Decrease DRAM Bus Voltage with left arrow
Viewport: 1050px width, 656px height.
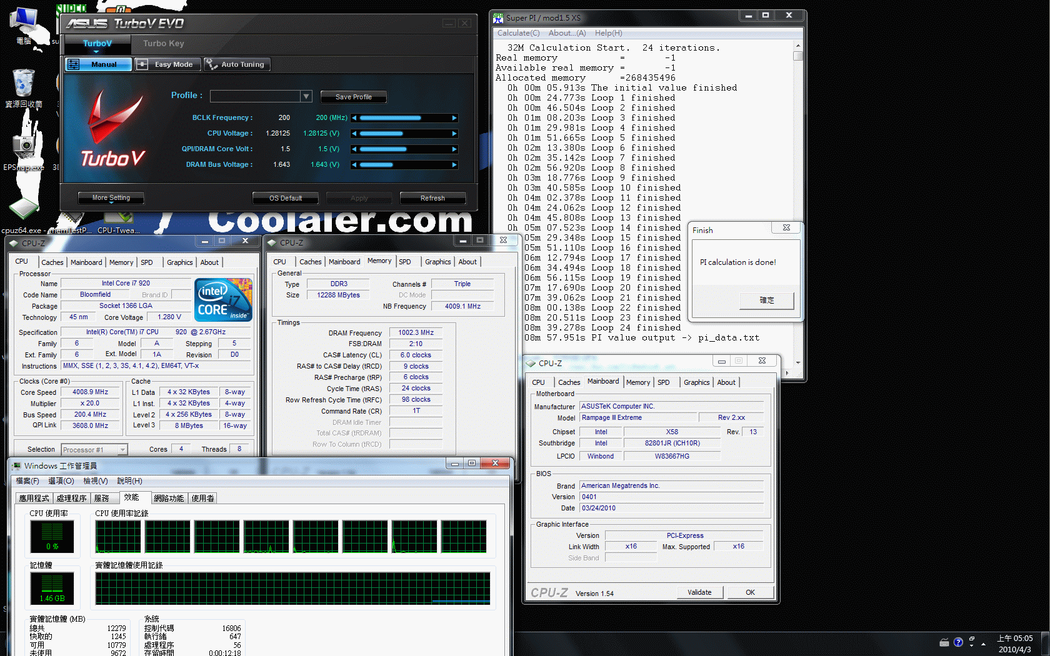[354, 165]
